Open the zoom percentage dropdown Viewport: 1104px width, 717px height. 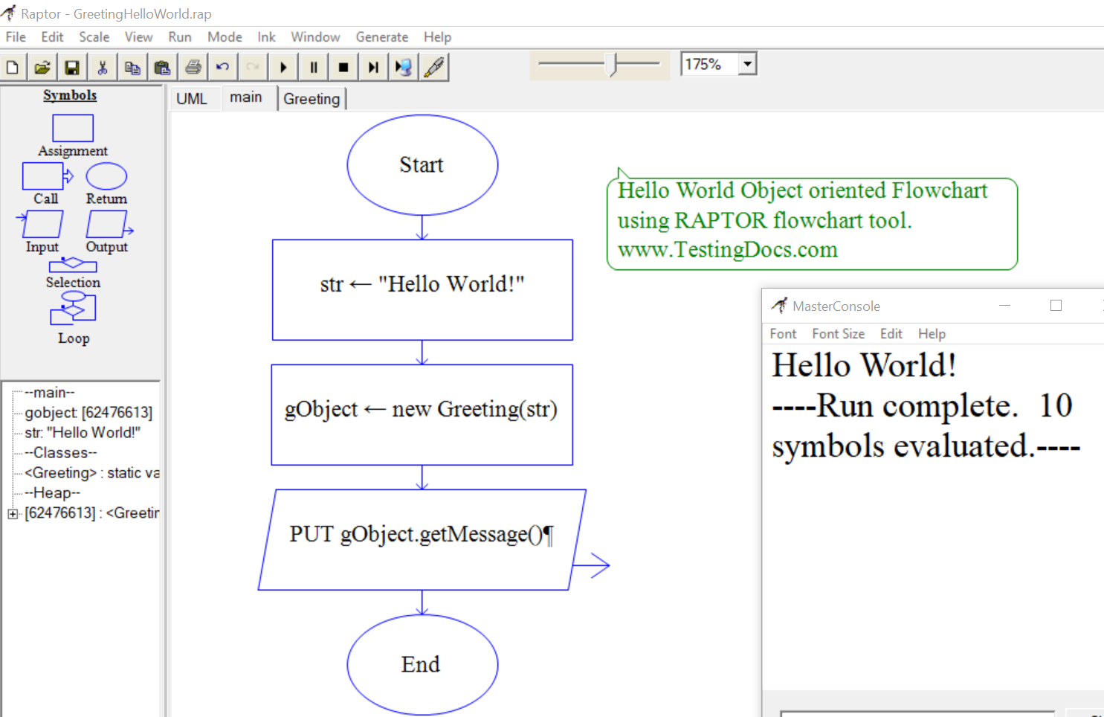coord(748,64)
